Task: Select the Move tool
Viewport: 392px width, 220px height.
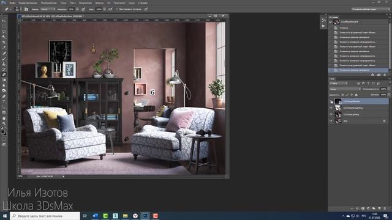Action: (4, 21)
